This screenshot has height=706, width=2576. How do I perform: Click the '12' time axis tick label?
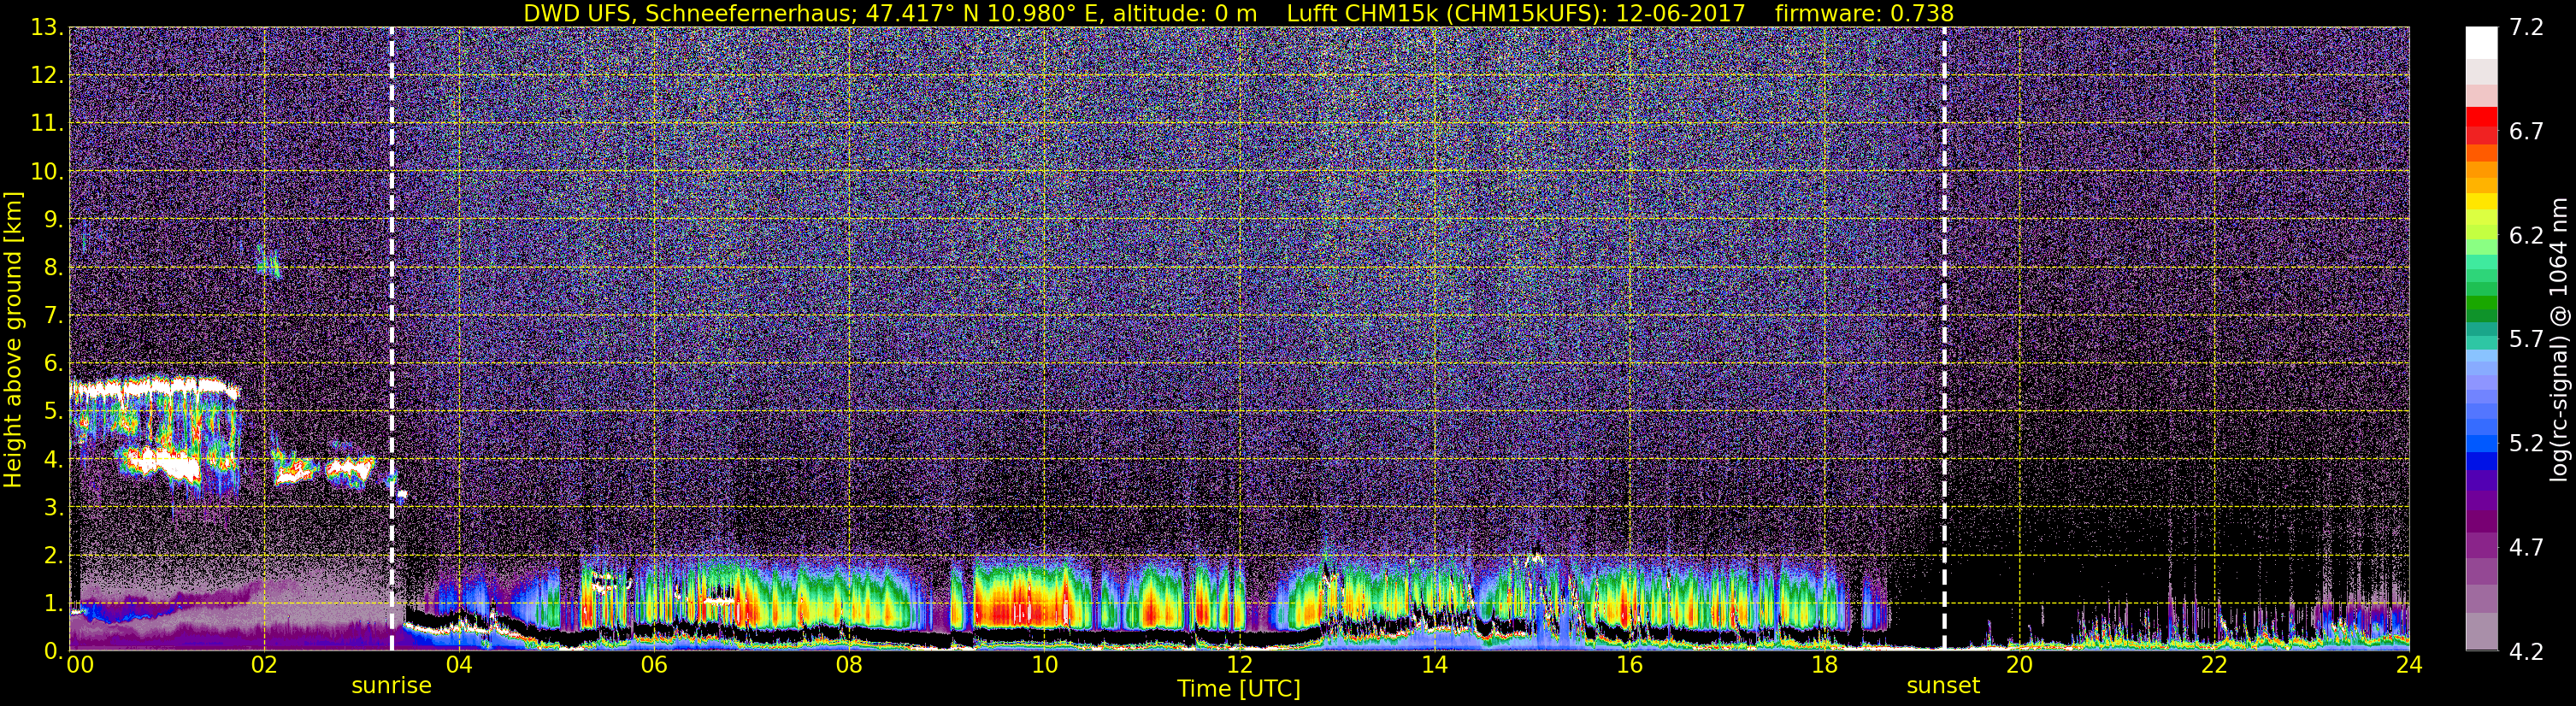[x=1238, y=665]
